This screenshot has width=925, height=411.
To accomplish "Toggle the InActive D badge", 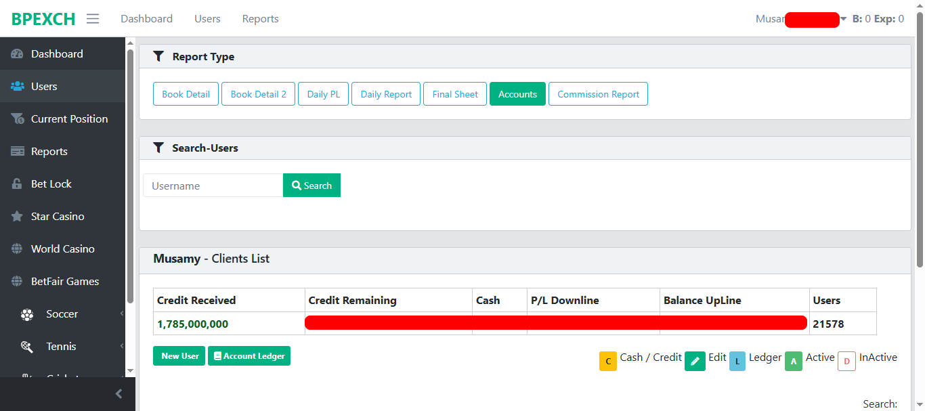I will (x=846, y=361).
